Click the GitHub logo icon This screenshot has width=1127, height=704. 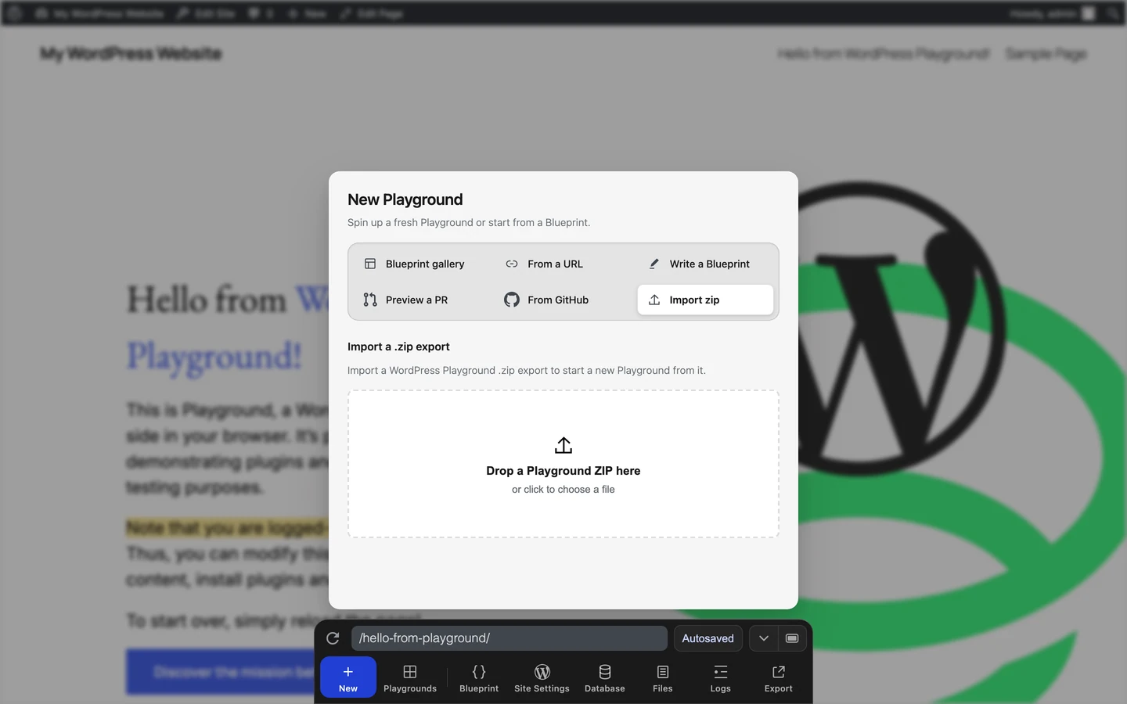(x=512, y=300)
